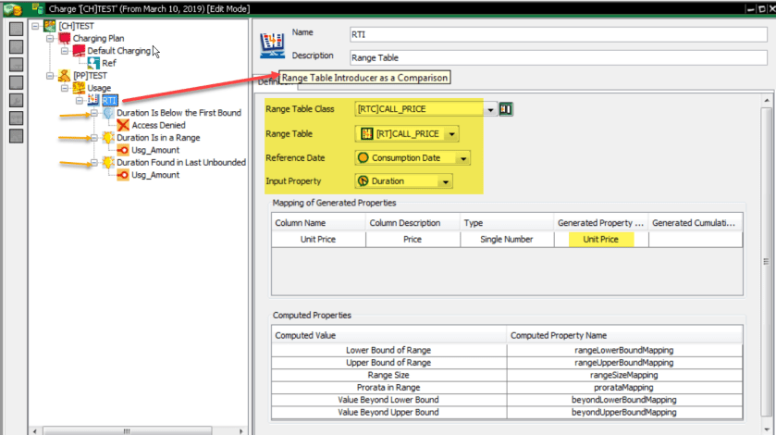Open the Input Property Duration dropdown
The width and height of the screenshot is (776, 435).
[446, 181]
